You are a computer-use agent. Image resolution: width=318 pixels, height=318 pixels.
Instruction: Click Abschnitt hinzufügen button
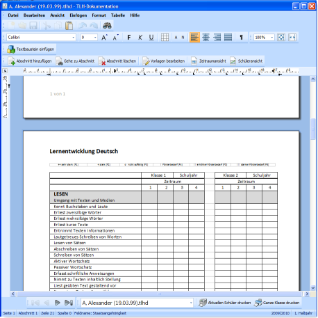pyautogui.click(x=30, y=61)
